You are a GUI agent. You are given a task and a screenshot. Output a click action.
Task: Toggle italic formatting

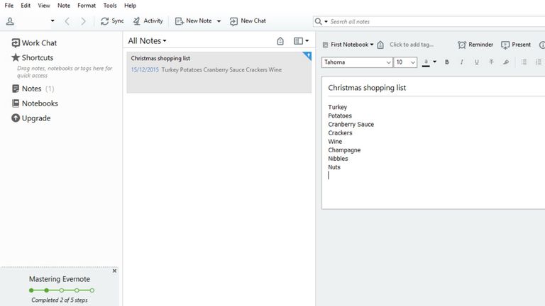(x=461, y=62)
